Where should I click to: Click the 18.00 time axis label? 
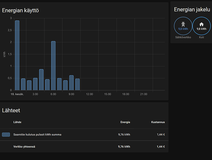coord(126,94)
